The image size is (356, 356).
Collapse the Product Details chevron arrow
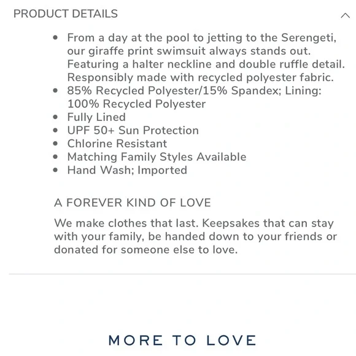[345, 15]
